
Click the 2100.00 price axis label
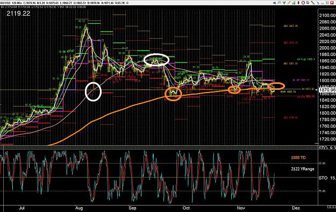pos(327,16)
